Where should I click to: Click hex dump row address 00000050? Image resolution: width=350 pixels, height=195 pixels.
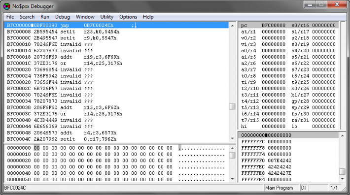19,179
